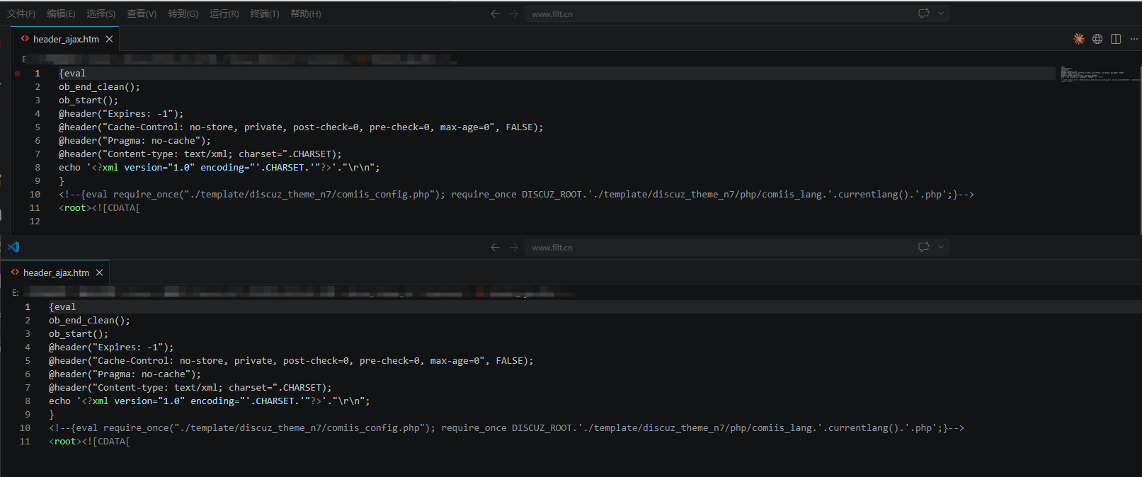
Task: Click top window's www.fllt.cn command center search
Action: (x=718, y=13)
